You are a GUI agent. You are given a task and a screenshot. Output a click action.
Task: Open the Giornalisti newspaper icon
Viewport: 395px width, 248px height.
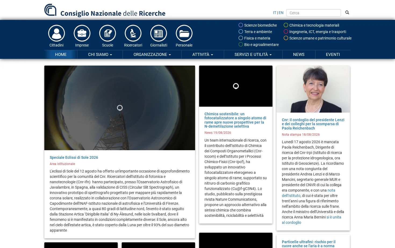159,33
